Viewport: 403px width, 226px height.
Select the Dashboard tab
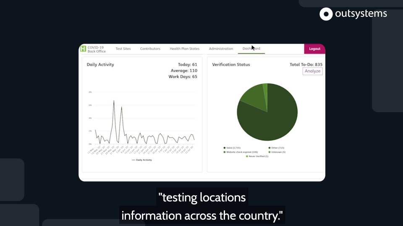251,49
